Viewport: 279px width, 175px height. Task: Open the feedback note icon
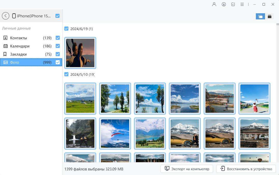coord(233,4)
